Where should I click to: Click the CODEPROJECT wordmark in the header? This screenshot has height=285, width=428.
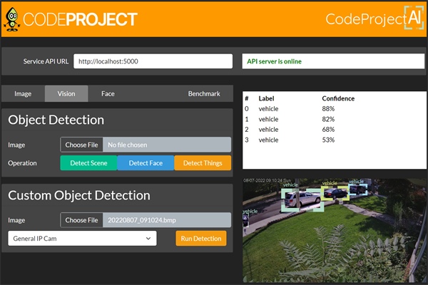pyautogui.click(x=80, y=19)
